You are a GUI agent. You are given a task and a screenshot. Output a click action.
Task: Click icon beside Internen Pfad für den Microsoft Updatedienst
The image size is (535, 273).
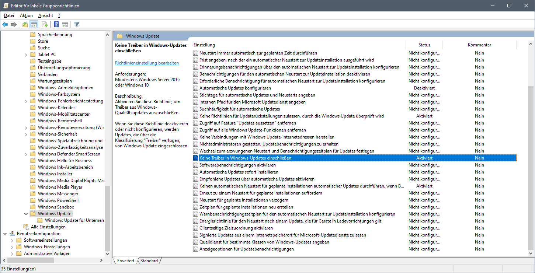point(196,102)
